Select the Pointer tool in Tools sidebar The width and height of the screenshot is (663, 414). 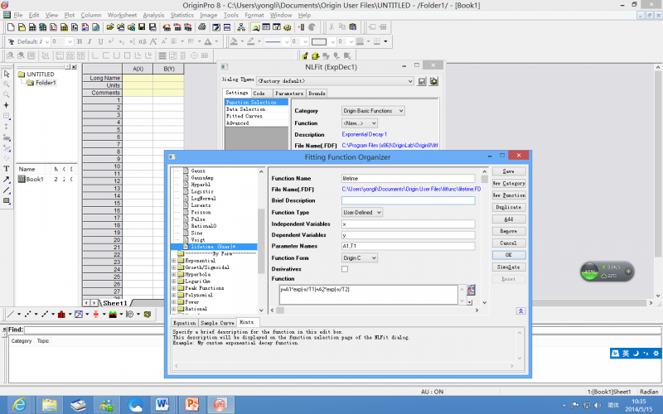(7, 74)
